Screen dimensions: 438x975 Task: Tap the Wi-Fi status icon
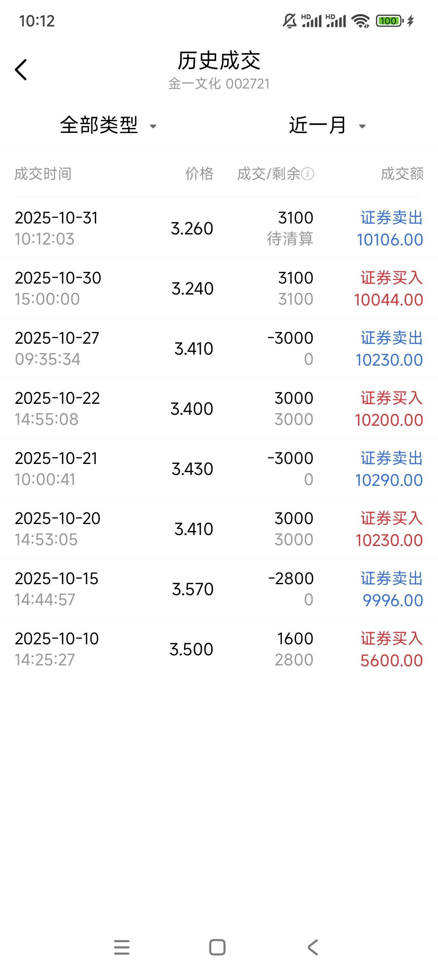tap(360, 21)
